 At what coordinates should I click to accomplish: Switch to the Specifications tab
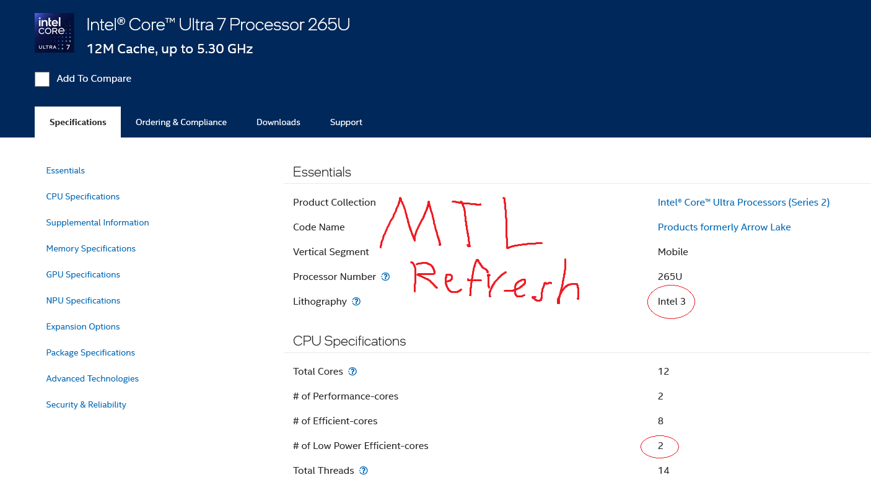pyautogui.click(x=78, y=122)
